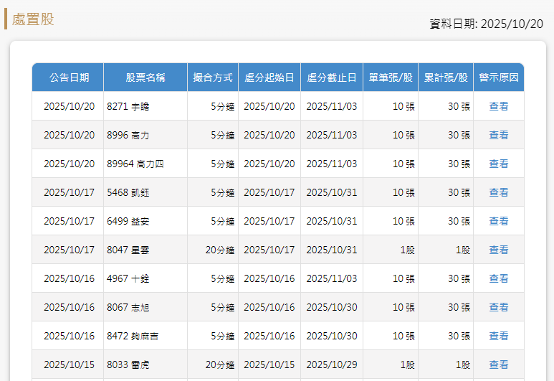View warning reason for 8047 星雲

498,250
